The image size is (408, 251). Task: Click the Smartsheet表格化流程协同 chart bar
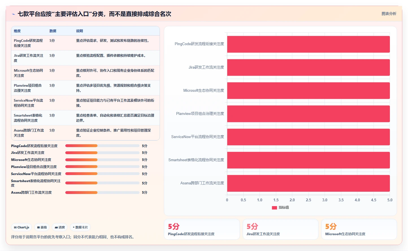[x=309, y=160]
